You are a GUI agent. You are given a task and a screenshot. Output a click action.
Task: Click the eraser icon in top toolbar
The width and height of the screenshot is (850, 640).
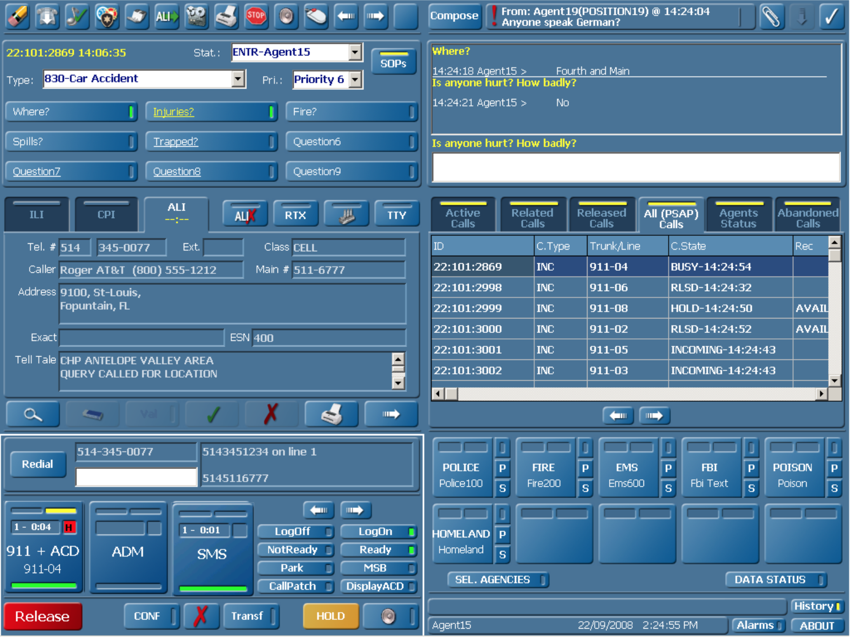pyautogui.click(x=17, y=16)
